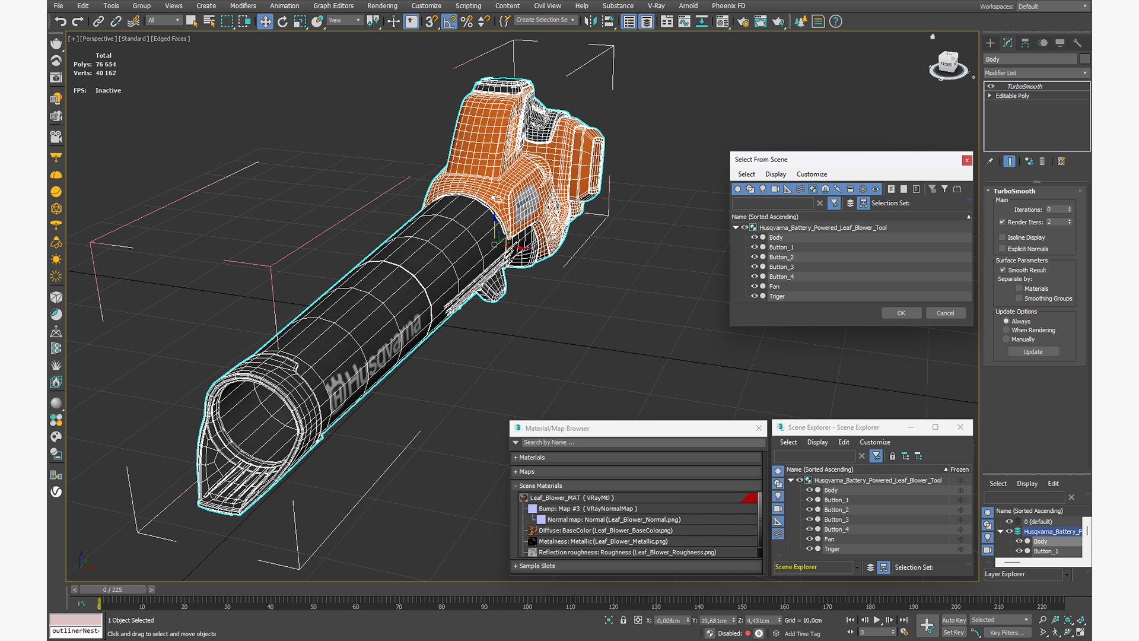Play the animation
Image resolution: width=1139 pixels, height=641 pixels.
click(876, 620)
